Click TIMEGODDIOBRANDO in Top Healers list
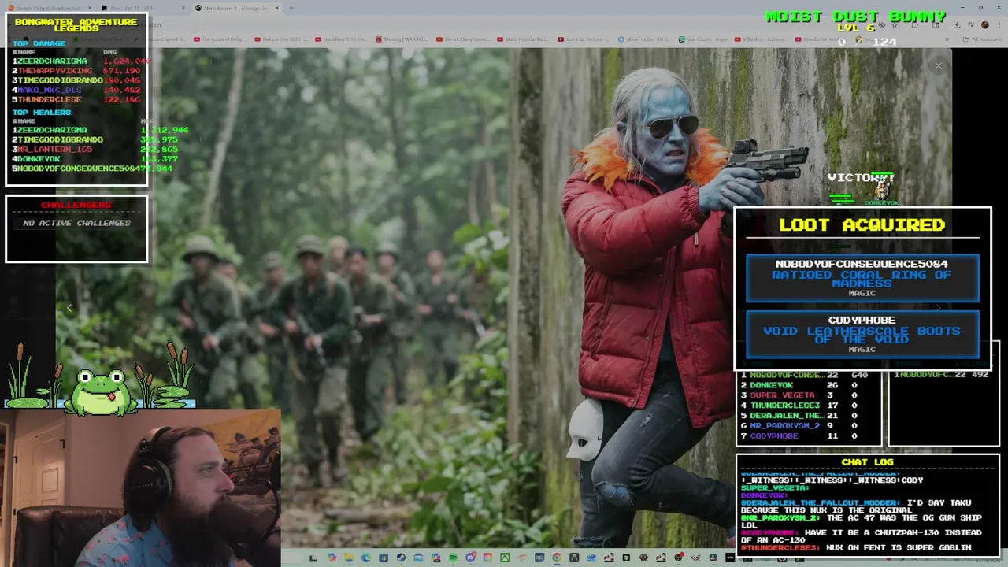The width and height of the screenshot is (1008, 567). point(61,139)
